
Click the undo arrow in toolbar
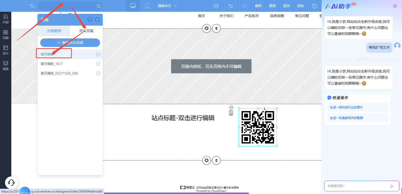click(230, 6)
